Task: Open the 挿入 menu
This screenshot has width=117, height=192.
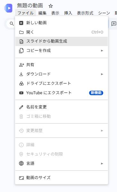Action: point(68,13)
